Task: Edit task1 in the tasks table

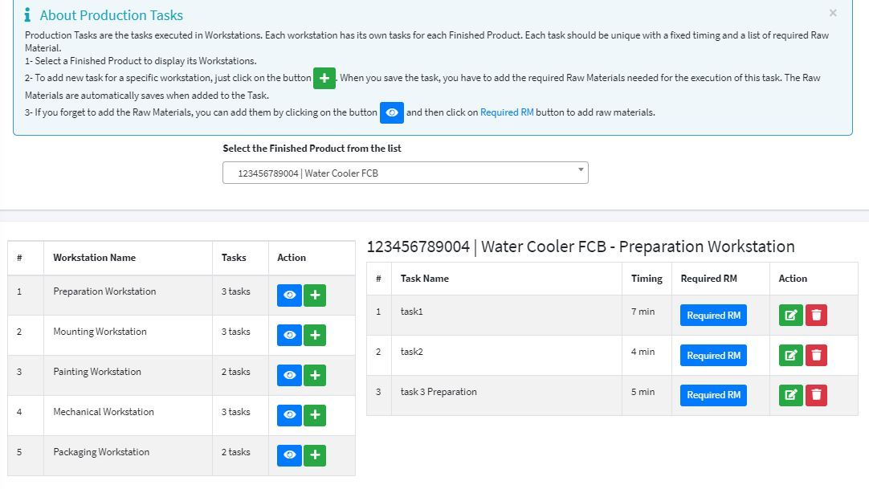Action: point(790,316)
